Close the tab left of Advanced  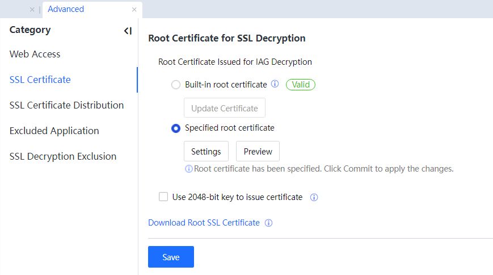point(32,10)
